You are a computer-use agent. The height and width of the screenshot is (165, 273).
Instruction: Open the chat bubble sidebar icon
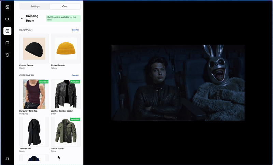[7, 43]
